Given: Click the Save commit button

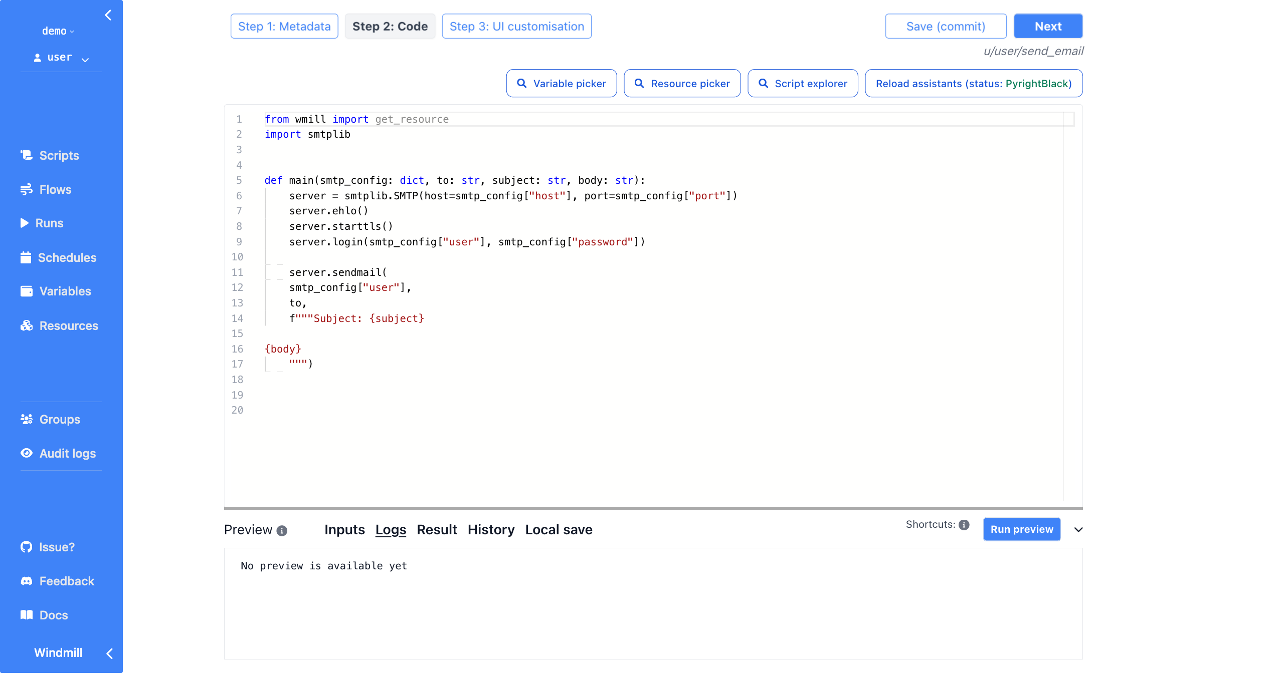Looking at the screenshot, I should click(x=945, y=26).
